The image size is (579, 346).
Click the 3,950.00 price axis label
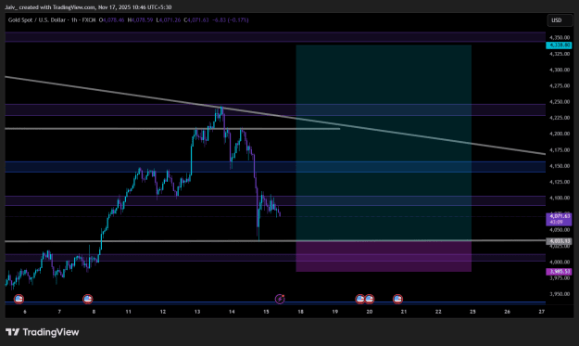point(560,294)
